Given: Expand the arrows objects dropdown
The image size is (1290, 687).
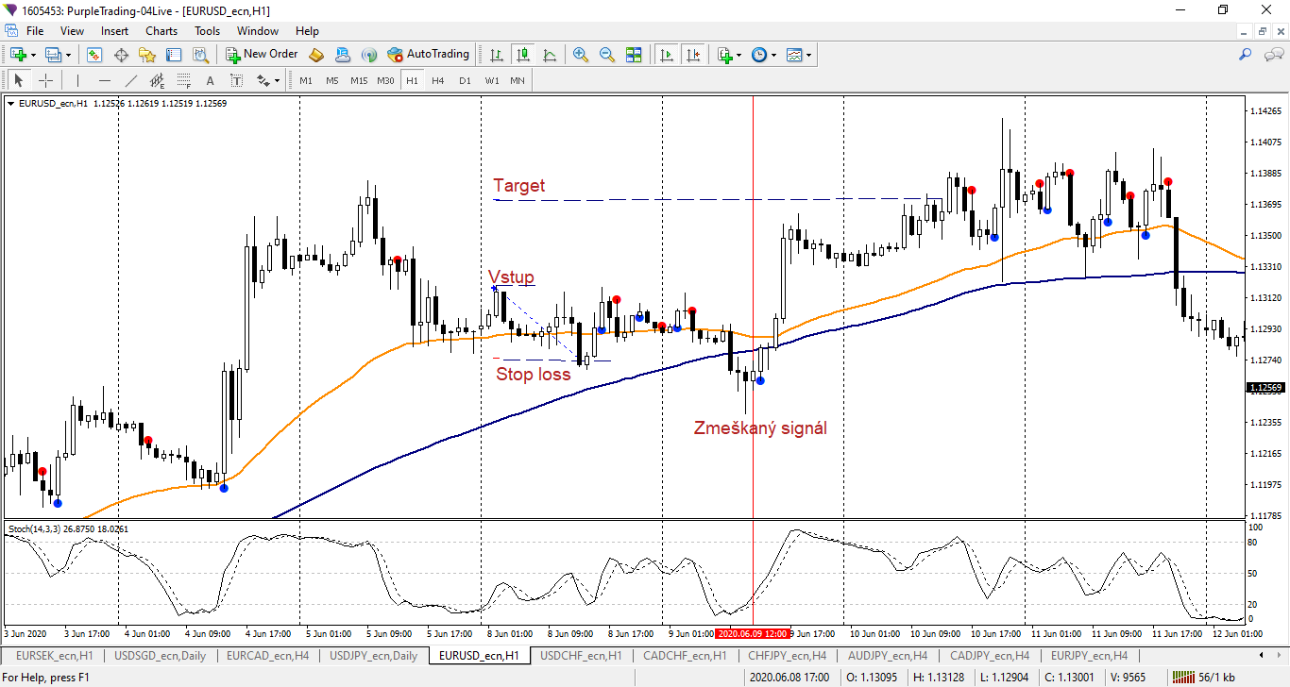Looking at the screenshot, I should [276, 80].
